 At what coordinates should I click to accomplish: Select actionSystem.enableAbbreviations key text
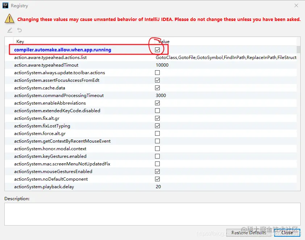point(50,103)
